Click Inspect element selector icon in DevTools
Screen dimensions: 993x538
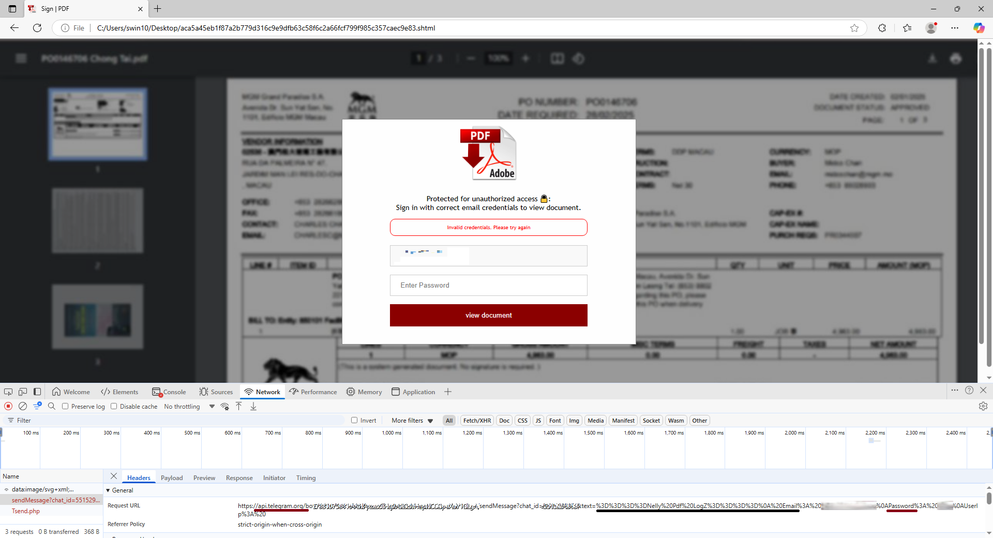click(8, 392)
